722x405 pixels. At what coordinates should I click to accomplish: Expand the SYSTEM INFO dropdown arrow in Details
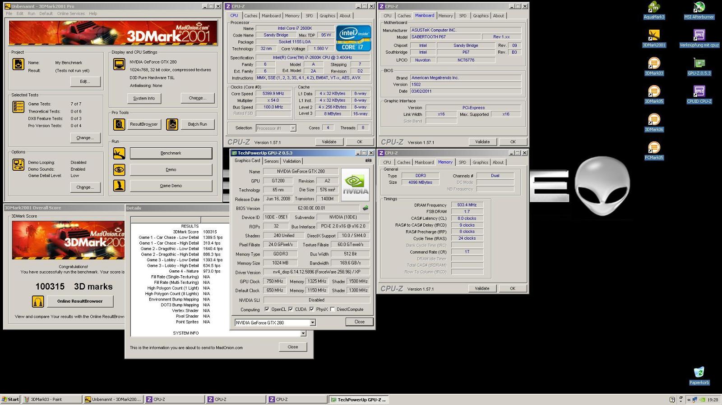[303, 333]
